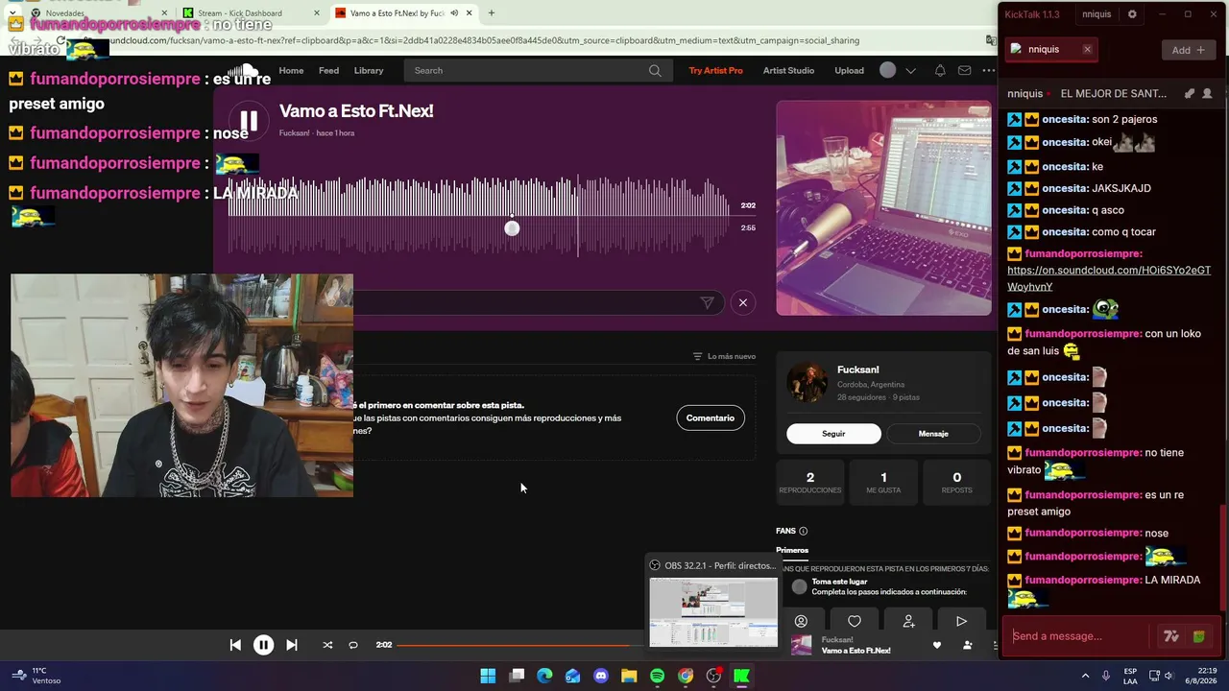1229x691 pixels.
Task: Open Artist Studio
Action: pyautogui.click(x=788, y=70)
